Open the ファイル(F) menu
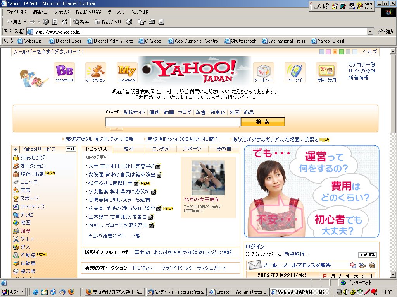 16,12
